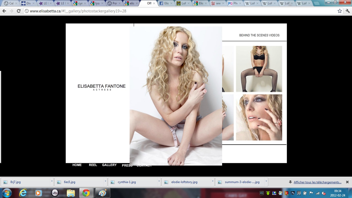Open the close-up face thumbnail
This screenshot has height=198, width=352.
(x=259, y=117)
